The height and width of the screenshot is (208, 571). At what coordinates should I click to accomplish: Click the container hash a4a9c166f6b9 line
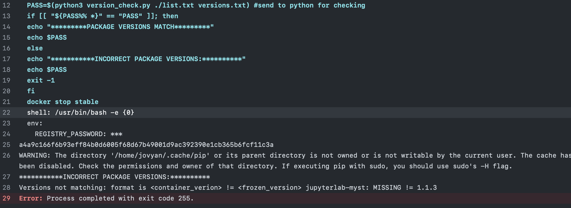pyautogui.click(x=146, y=145)
